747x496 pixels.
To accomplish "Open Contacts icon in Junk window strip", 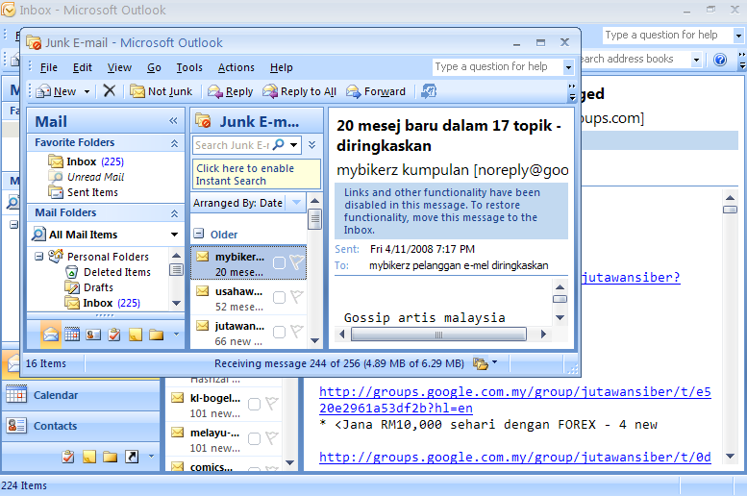I will point(93,335).
